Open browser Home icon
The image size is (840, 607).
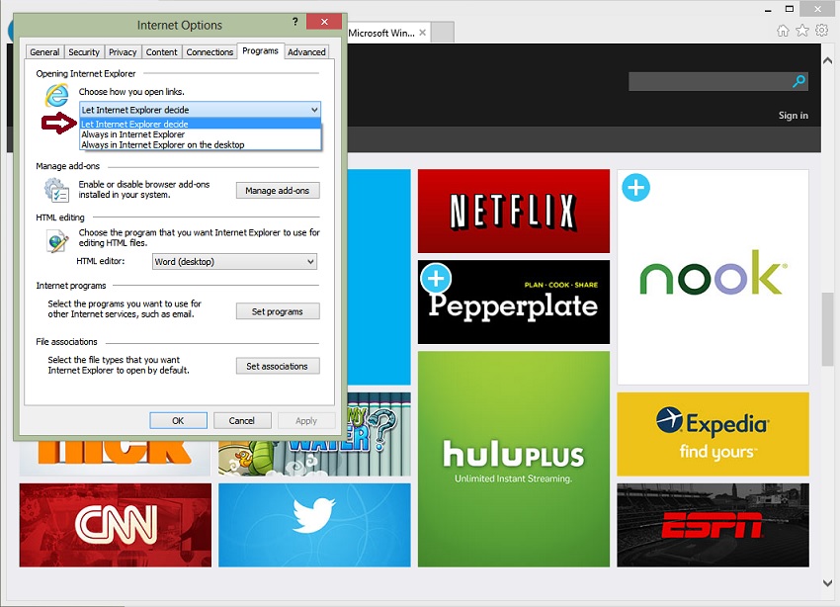pyautogui.click(x=783, y=31)
